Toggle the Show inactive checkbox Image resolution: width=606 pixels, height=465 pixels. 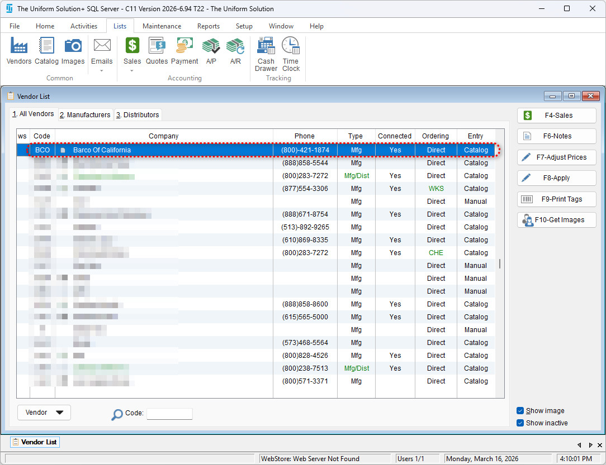520,423
